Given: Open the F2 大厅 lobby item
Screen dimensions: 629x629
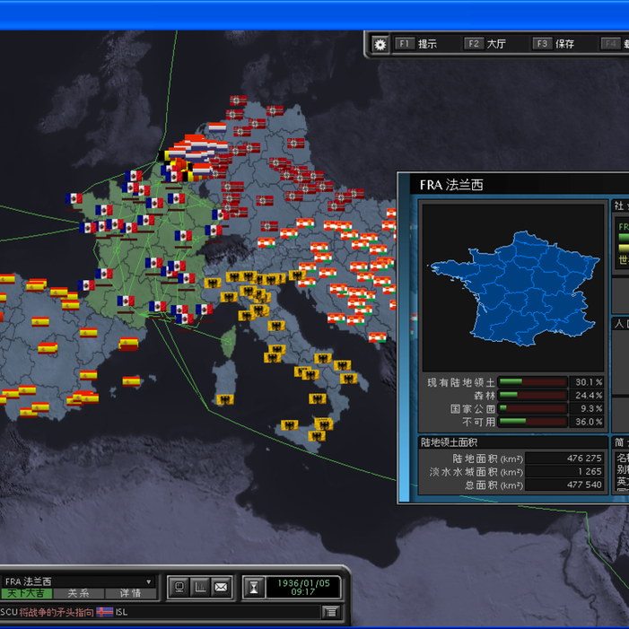Looking at the screenshot, I should click(x=485, y=44).
